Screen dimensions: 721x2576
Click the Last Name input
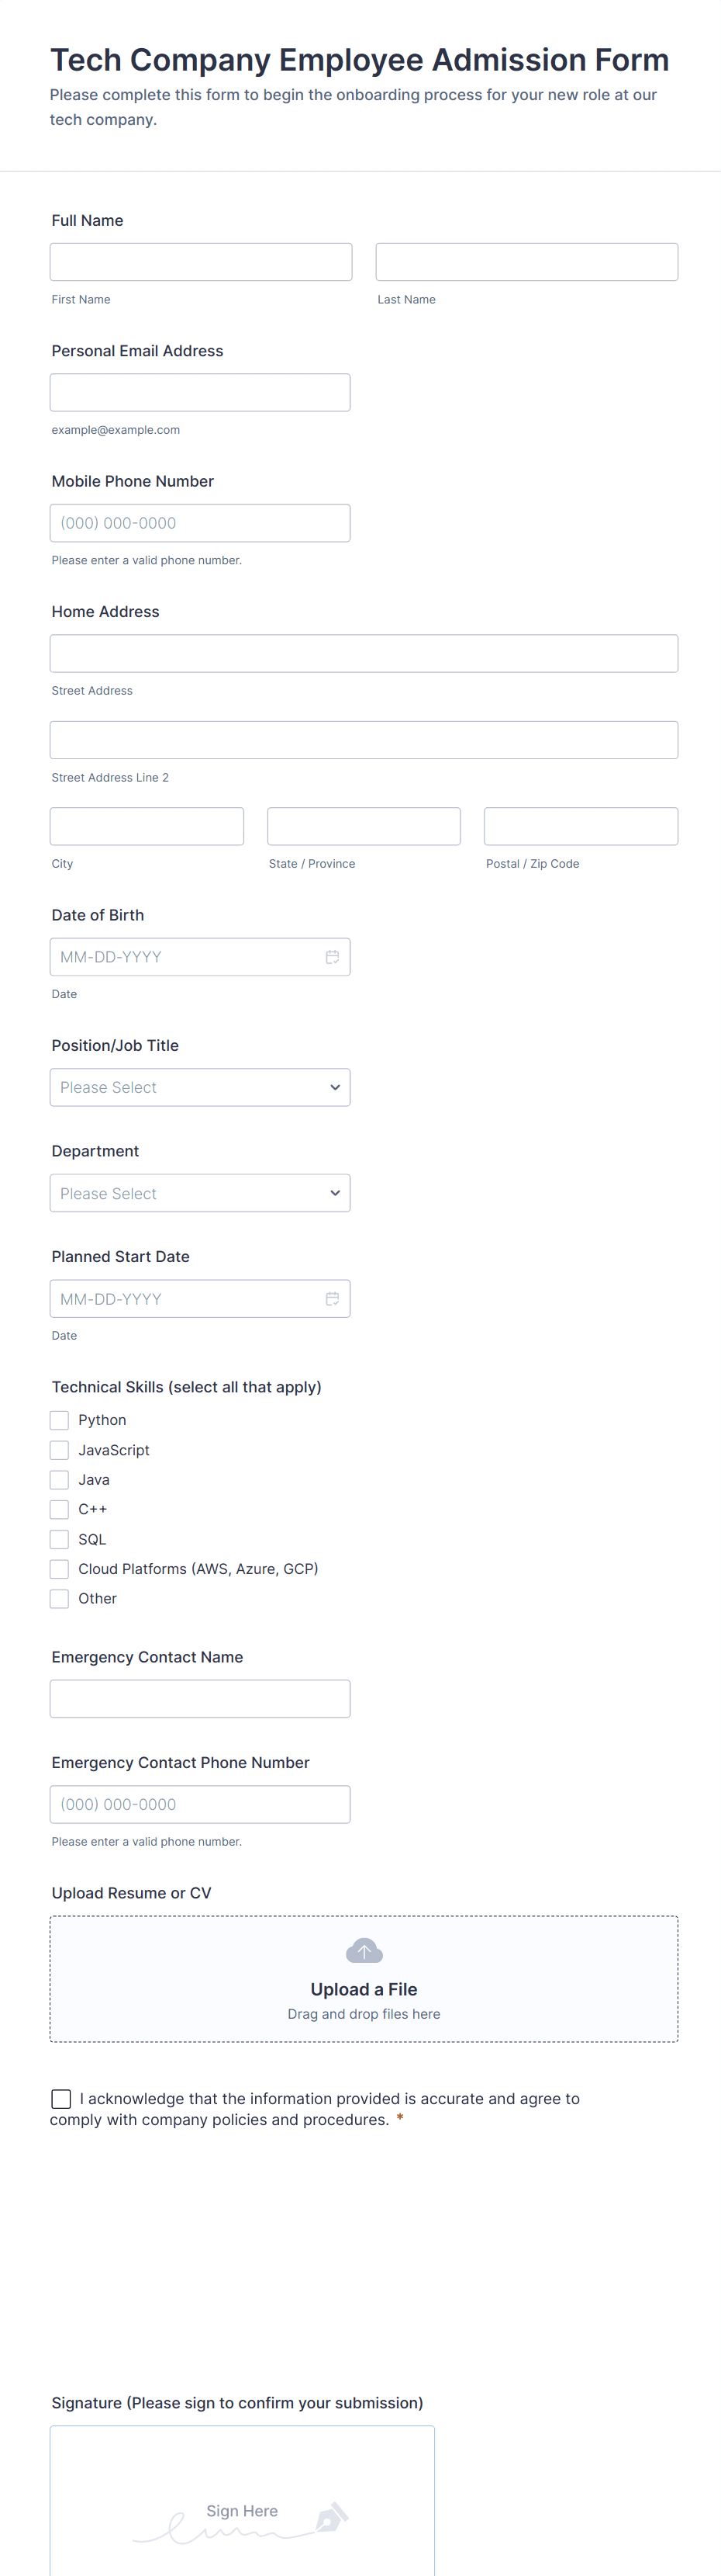(x=526, y=262)
